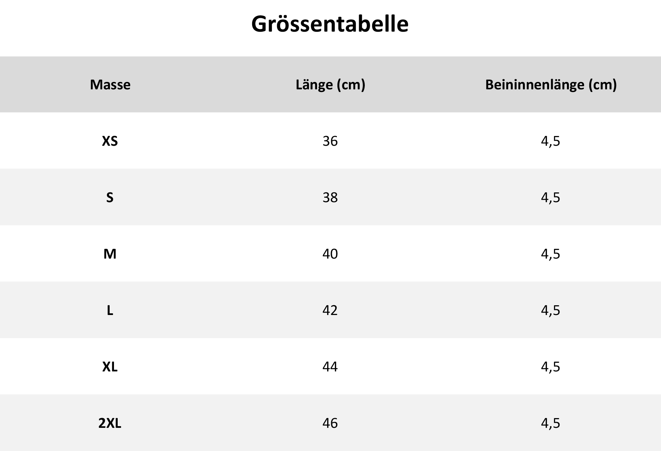Viewport: 661px width, 451px height.
Task: Select length value 38
Action: coord(330,197)
